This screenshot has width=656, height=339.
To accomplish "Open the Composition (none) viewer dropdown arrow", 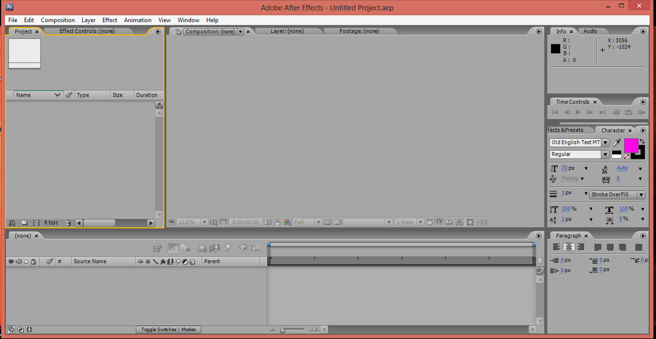I will 240,31.
